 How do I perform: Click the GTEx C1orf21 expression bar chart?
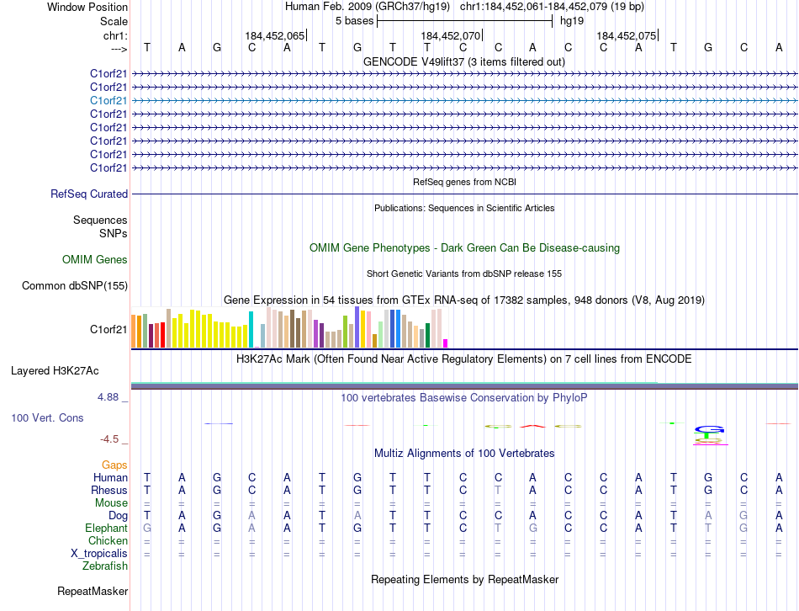point(289,328)
